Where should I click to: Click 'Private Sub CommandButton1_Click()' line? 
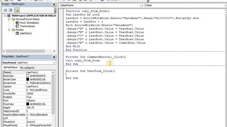tap(96, 57)
